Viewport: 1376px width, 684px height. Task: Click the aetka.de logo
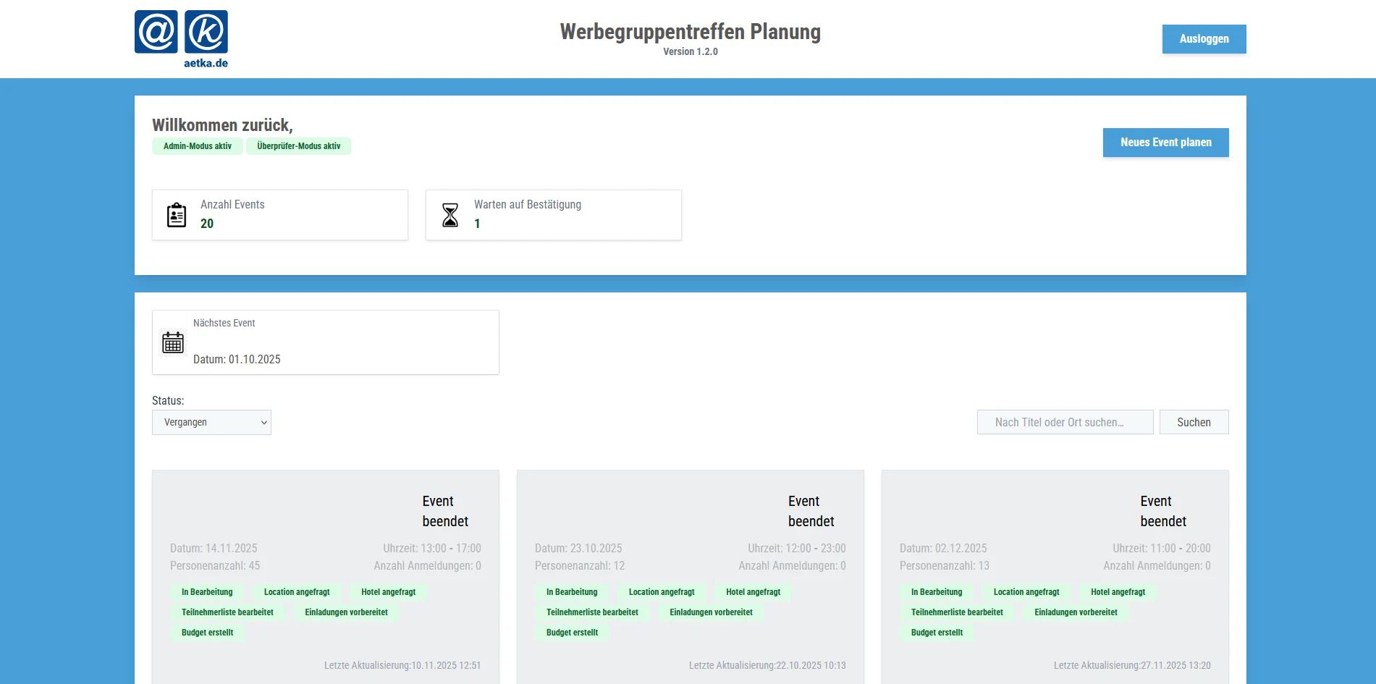click(x=181, y=39)
